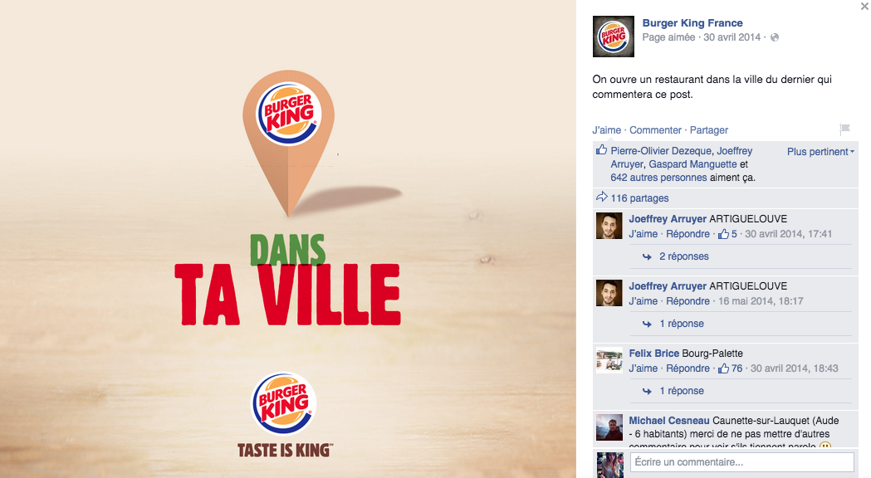Like the post with J'aime

click(x=607, y=130)
